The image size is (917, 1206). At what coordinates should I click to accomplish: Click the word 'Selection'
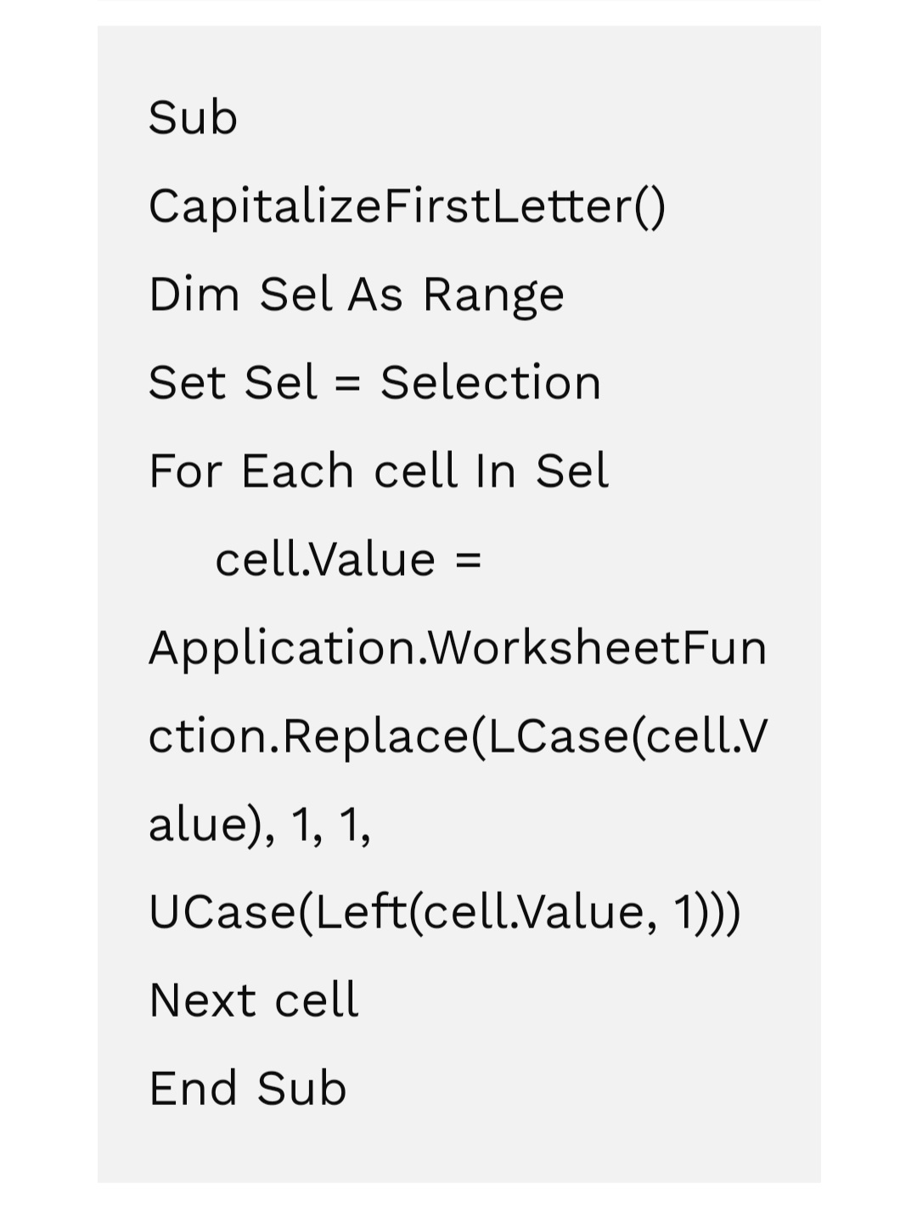(490, 383)
